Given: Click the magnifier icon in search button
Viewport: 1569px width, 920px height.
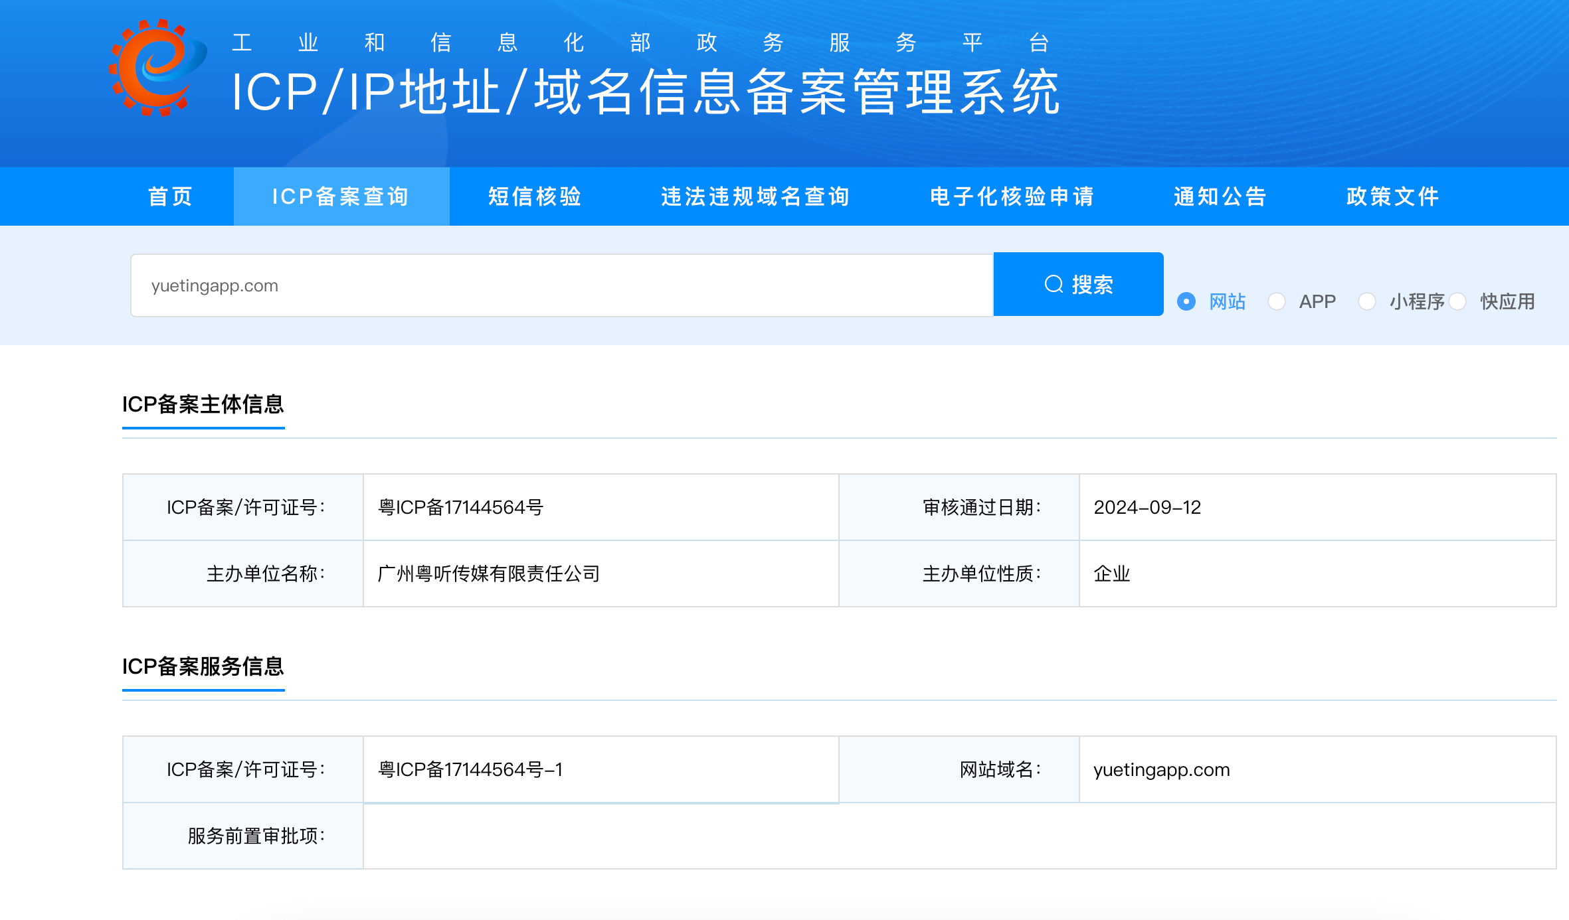Looking at the screenshot, I should (x=1054, y=284).
